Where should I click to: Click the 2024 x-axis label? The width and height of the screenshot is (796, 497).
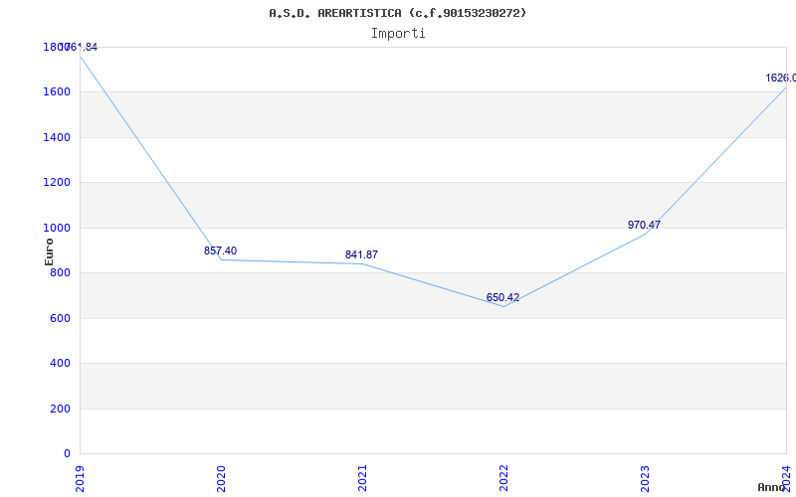[786, 478]
